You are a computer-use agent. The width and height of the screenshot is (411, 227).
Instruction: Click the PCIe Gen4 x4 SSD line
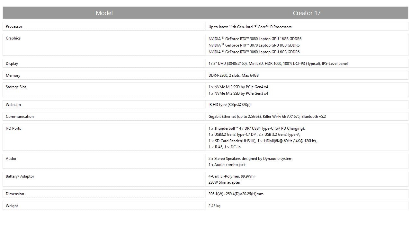coord(238,87)
